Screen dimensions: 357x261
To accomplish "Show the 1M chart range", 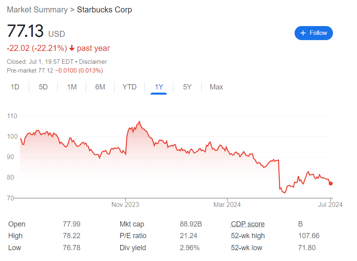I will [72, 87].
